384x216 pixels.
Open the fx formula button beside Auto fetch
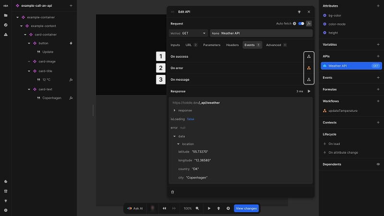(x=309, y=24)
